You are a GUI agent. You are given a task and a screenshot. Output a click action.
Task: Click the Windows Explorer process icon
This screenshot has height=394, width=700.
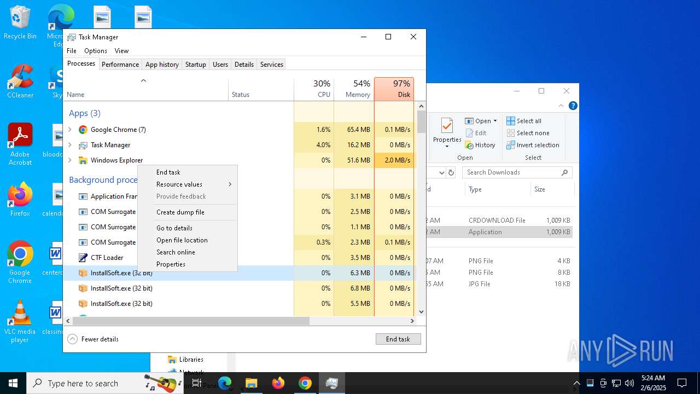point(83,160)
